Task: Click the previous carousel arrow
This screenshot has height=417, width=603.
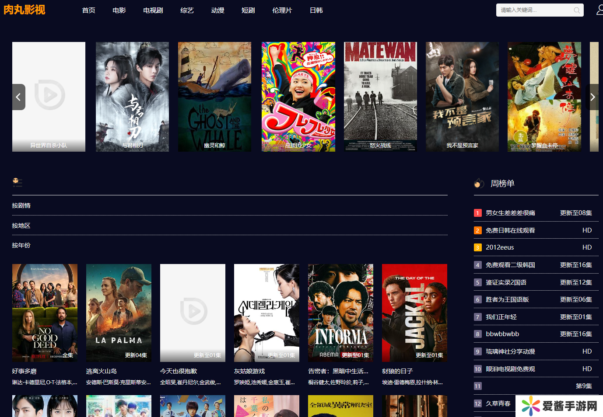Action: click(18, 97)
